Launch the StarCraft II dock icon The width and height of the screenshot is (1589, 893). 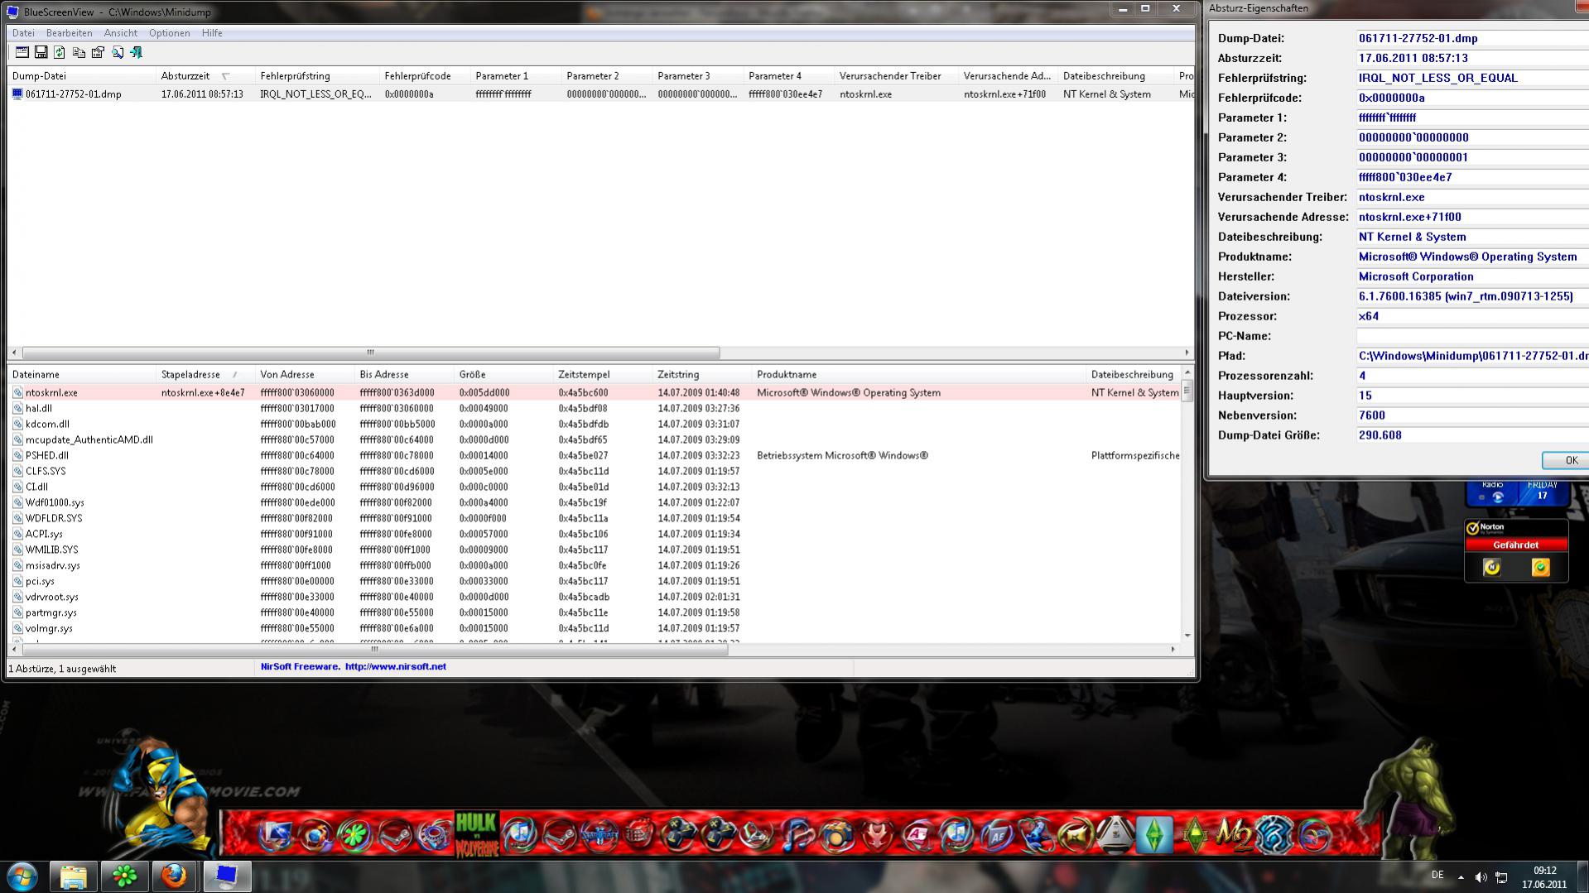(x=599, y=835)
